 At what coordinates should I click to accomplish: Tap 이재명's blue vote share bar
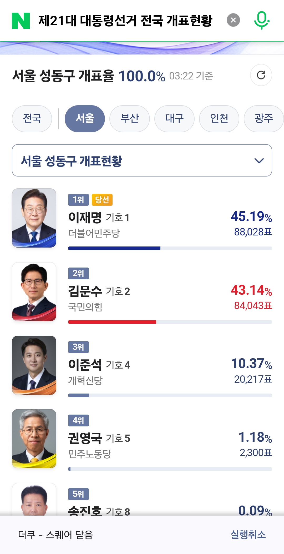click(114, 248)
